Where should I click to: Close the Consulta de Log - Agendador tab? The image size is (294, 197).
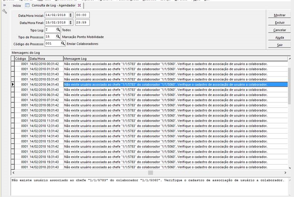coord(79,6)
